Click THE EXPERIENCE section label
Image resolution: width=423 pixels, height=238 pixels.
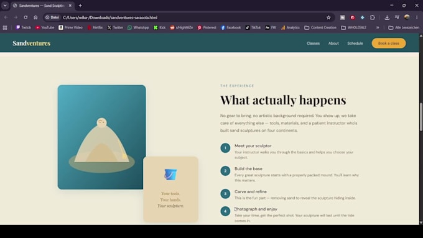click(x=237, y=86)
